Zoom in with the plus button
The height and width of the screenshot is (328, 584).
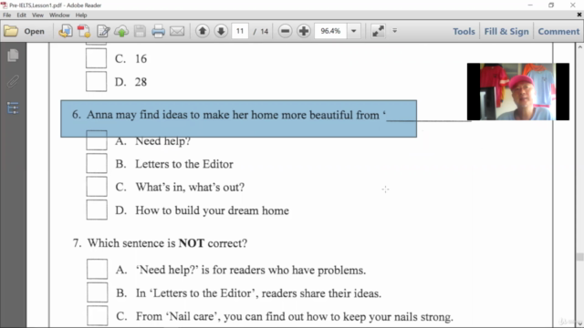click(x=304, y=31)
